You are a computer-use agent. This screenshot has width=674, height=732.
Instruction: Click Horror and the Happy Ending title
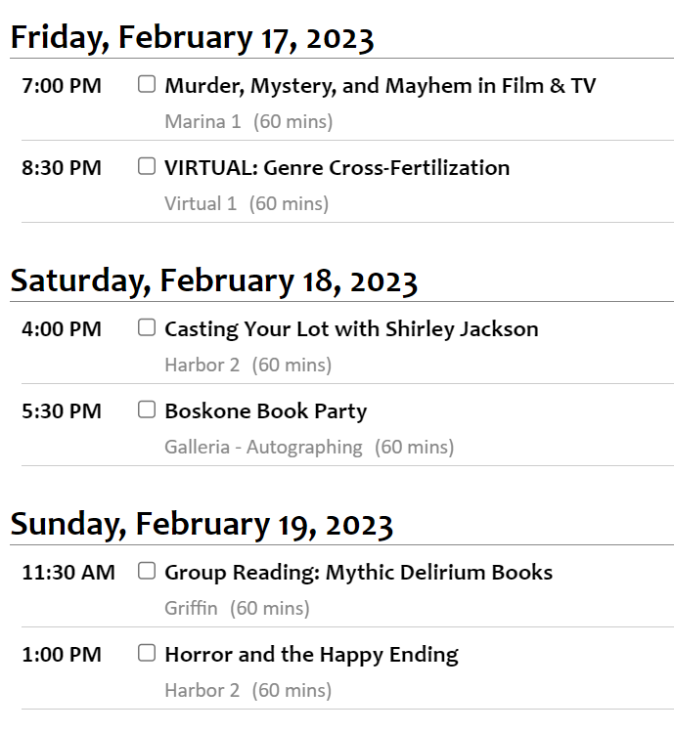coord(311,655)
